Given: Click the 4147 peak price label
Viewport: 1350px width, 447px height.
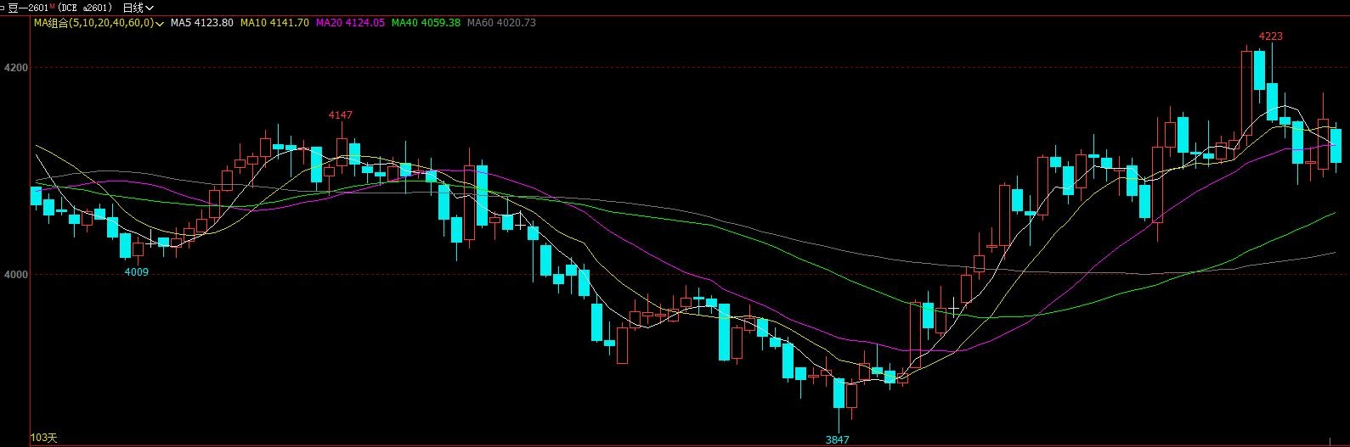Looking at the screenshot, I should [341, 115].
